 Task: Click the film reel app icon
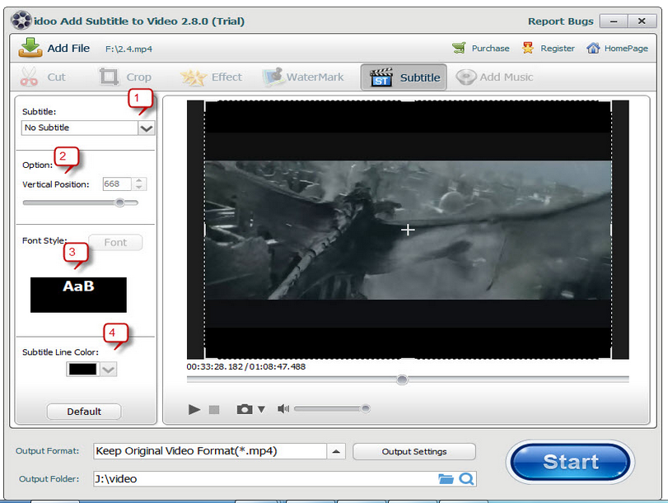pyautogui.click(x=21, y=20)
